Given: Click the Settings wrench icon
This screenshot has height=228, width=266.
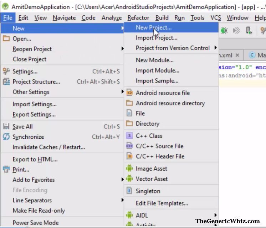Looking at the screenshot, I should tap(6, 71).
